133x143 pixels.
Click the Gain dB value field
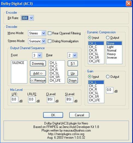[x=110, y=90]
